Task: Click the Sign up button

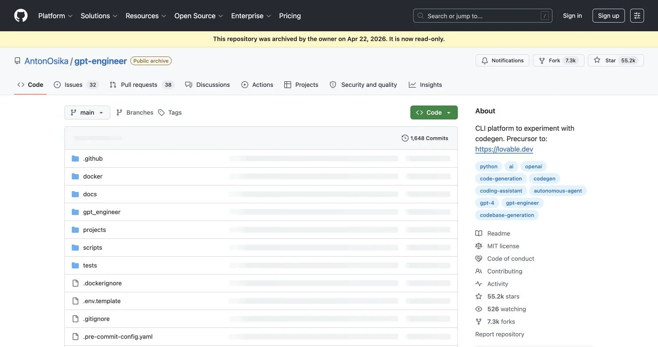Action: pos(608,16)
